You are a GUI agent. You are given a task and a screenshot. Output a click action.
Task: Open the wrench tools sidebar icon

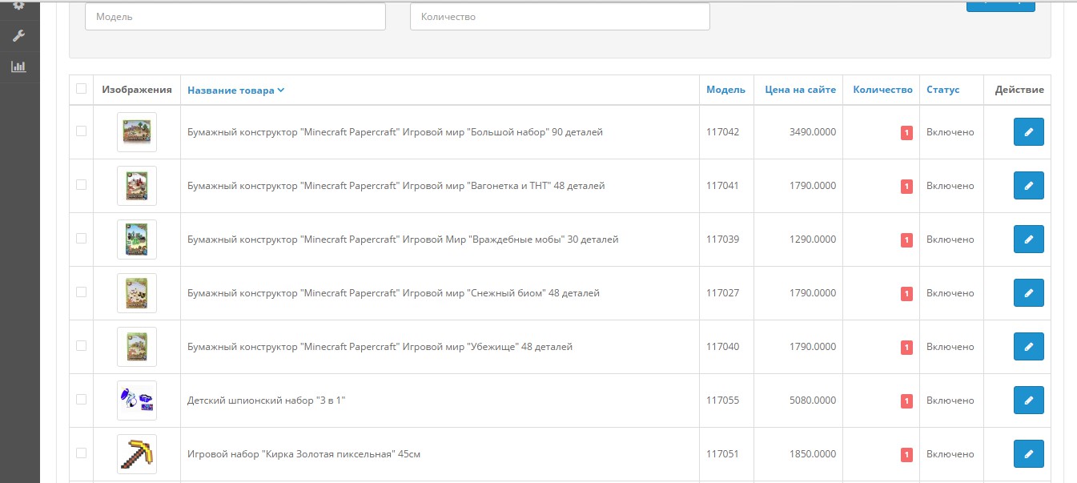[18, 36]
